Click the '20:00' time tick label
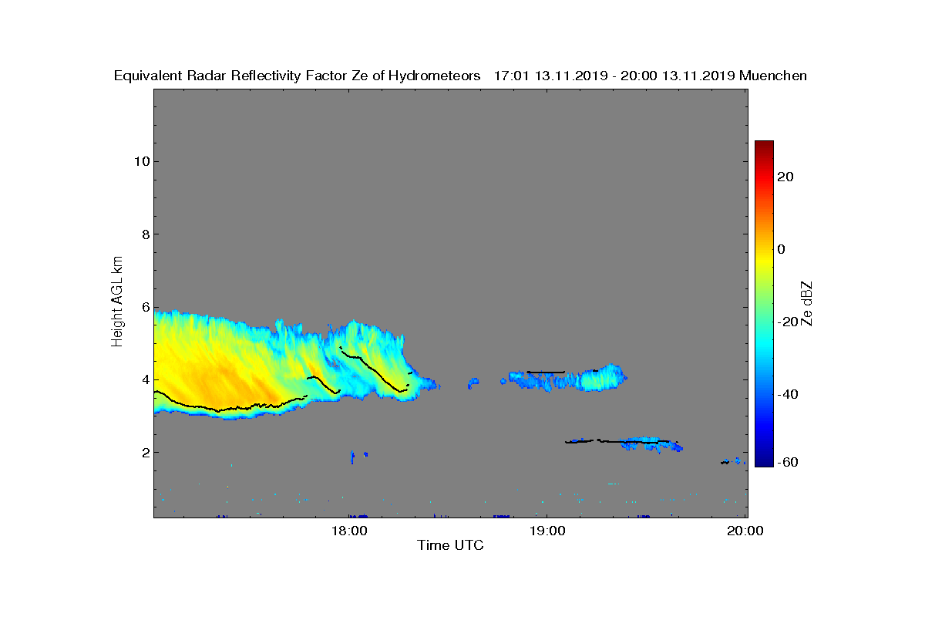The image size is (925, 617). (745, 531)
